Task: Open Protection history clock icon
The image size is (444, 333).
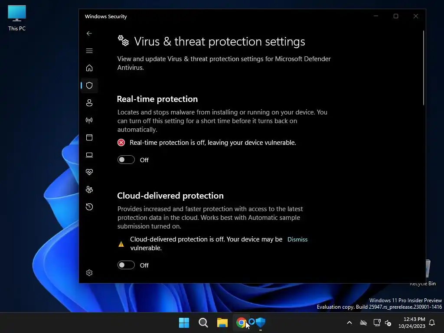Action: coord(89,207)
